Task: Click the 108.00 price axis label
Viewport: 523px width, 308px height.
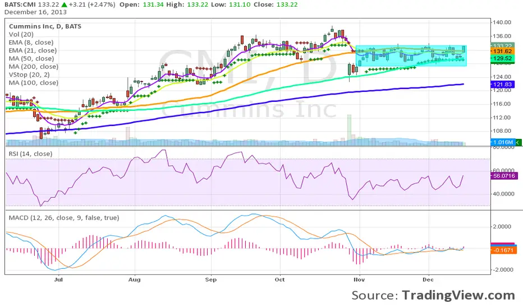Action: 502,131
